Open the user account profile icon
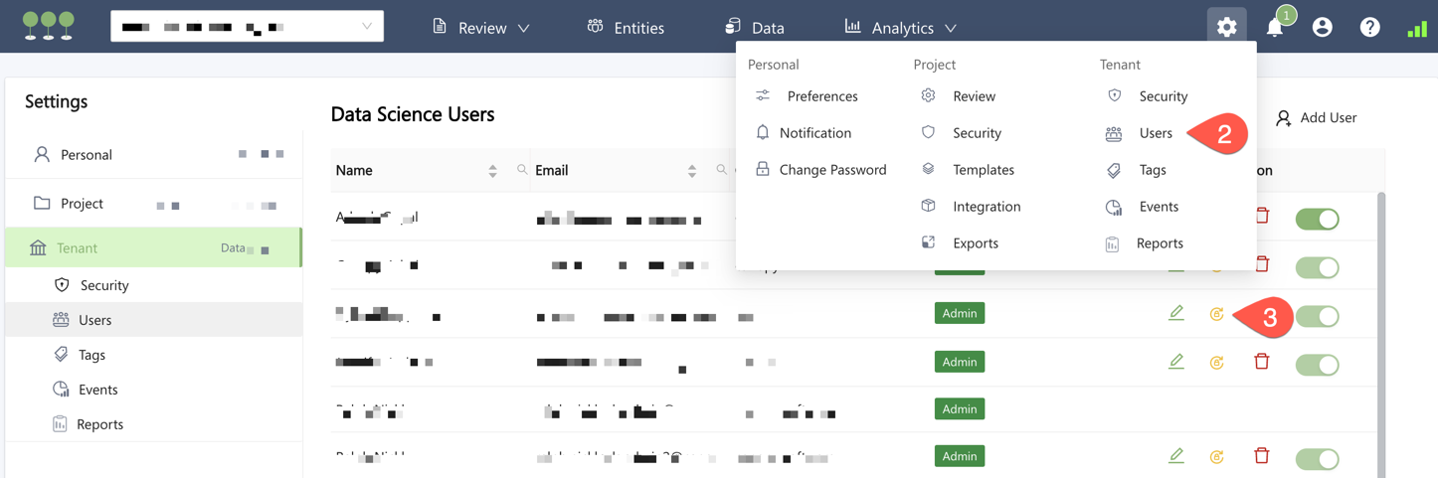This screenshot has height=478, width=1438. tap(1322, 28)
